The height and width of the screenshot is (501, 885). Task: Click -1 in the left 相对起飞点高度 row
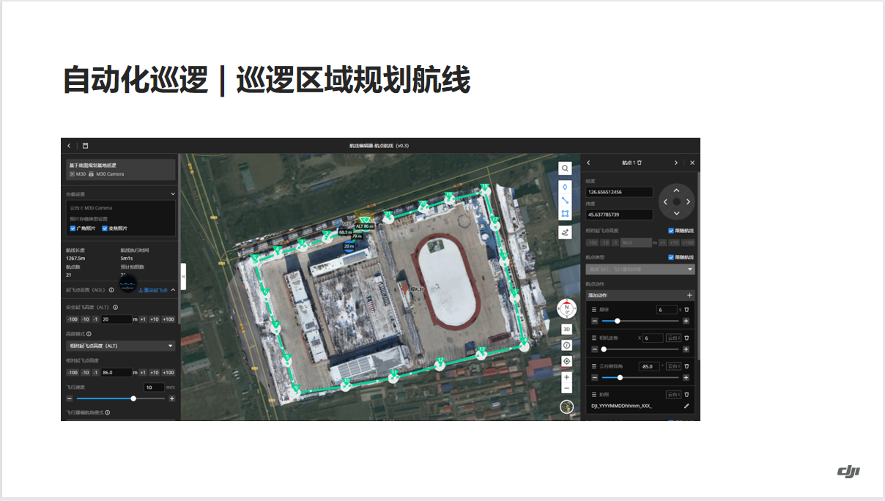click(95, 372)
